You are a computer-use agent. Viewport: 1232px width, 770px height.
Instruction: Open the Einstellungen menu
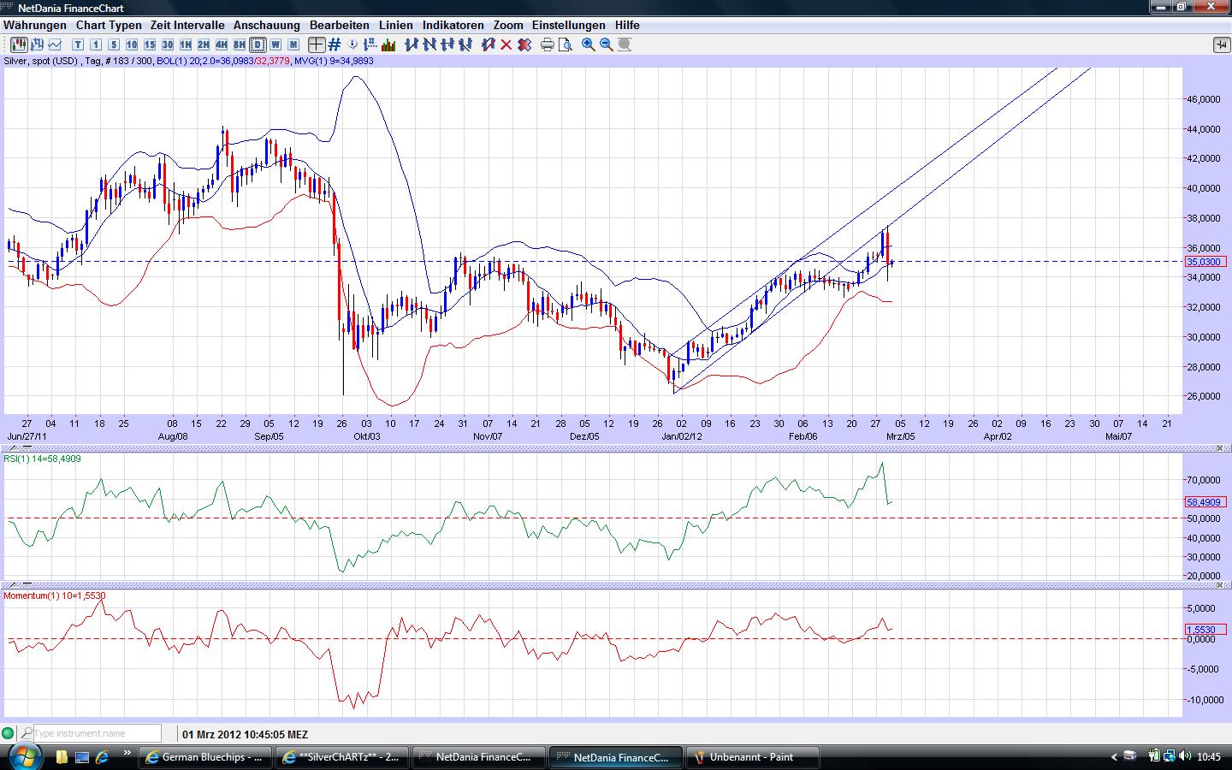[x=568, y=26]
